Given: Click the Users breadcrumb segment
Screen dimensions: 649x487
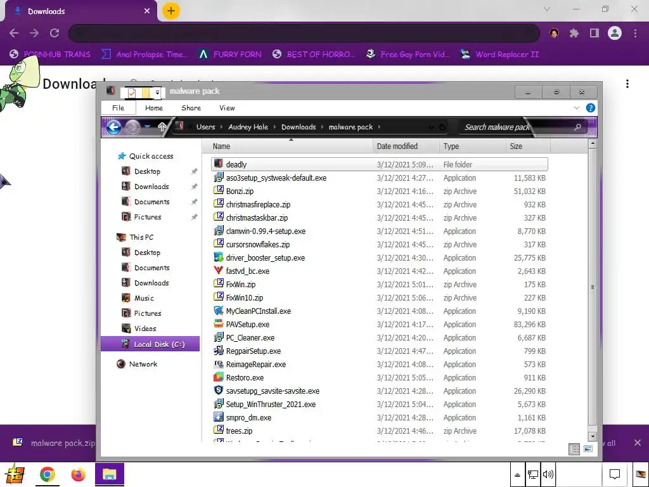Looking at the screenshot, I should [x=206, y=127].
